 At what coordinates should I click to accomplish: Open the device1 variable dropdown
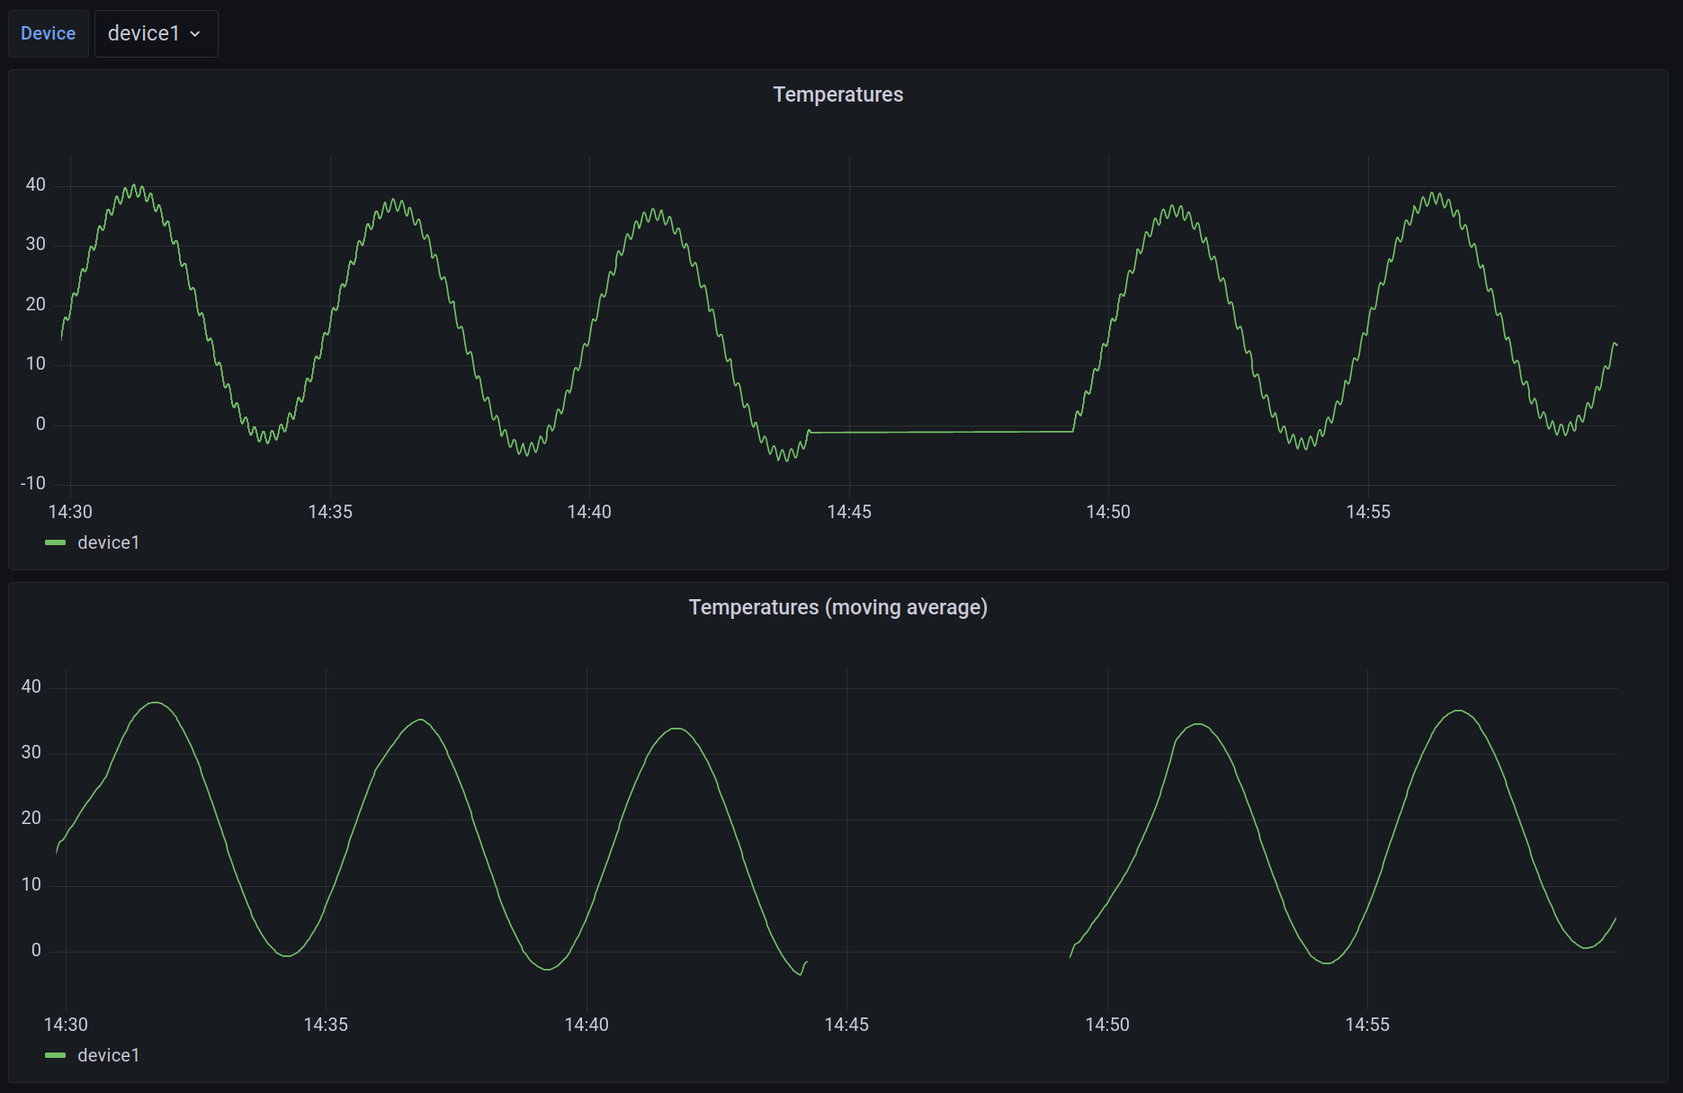pos(156,33)
